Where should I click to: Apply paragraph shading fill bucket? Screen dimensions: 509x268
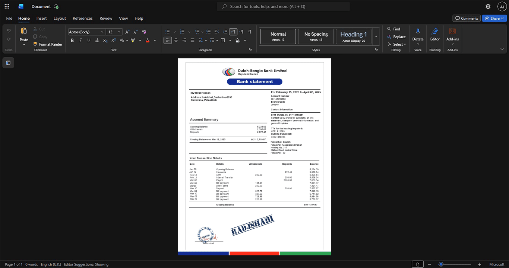click(x=238, y=40)
